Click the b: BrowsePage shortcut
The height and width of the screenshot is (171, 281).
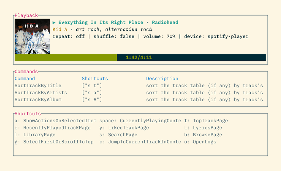[203, 135]
